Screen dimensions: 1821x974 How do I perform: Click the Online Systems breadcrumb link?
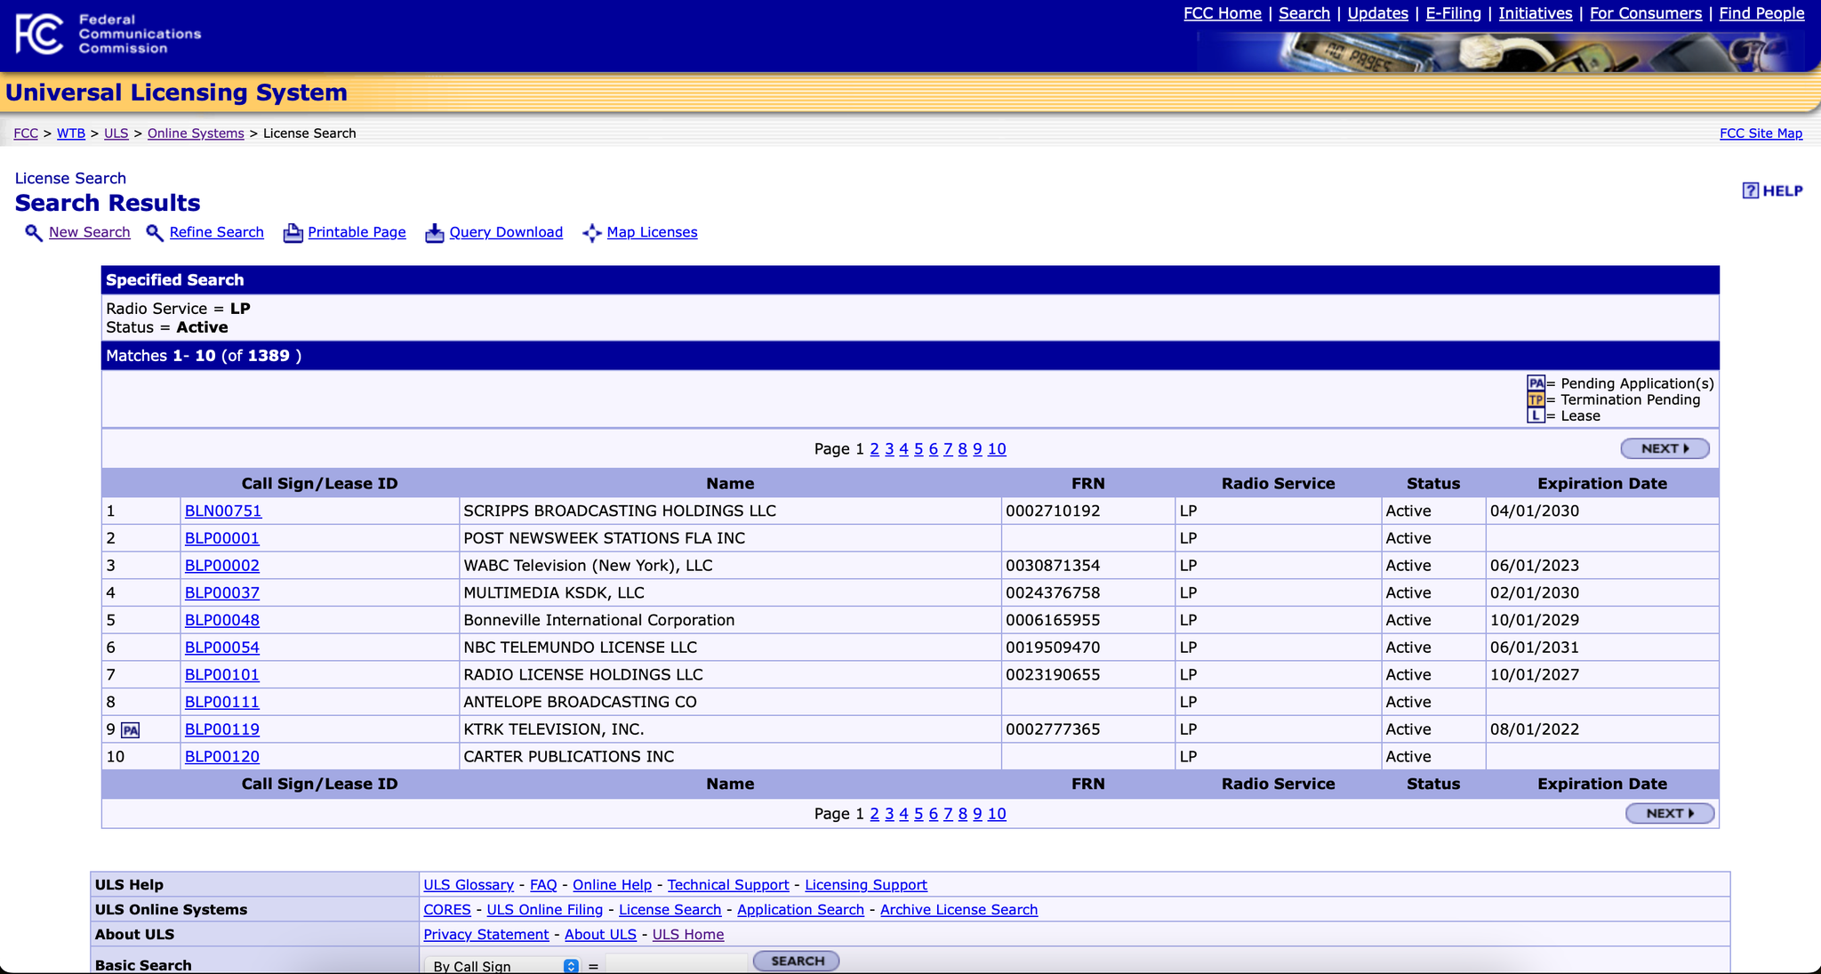coord(196,133)
